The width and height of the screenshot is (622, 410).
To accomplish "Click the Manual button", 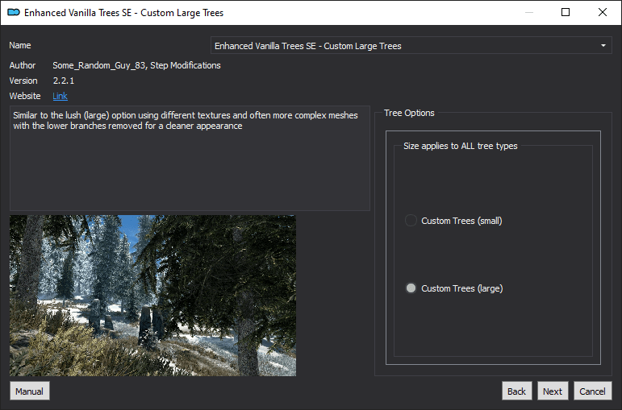I will click(30, 391).
